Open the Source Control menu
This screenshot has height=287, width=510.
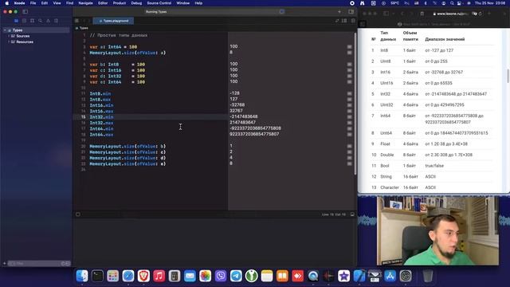(x=159, y=3)
